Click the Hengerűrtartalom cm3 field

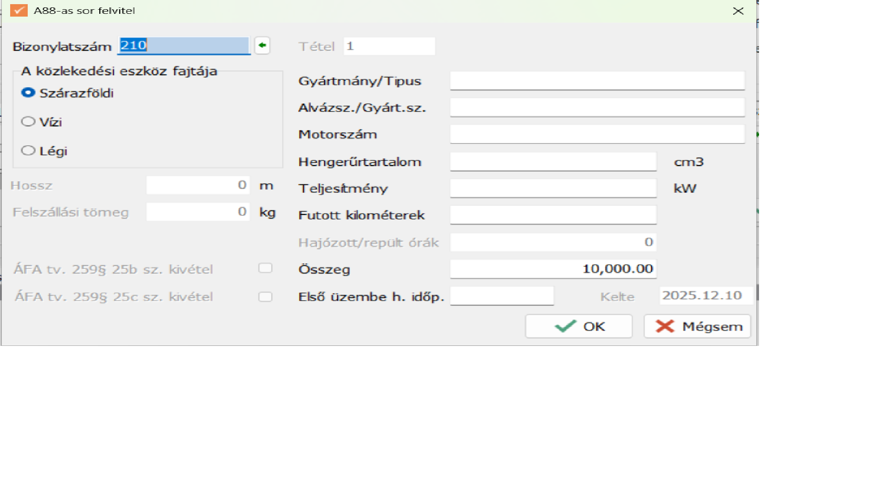(553, 162)
